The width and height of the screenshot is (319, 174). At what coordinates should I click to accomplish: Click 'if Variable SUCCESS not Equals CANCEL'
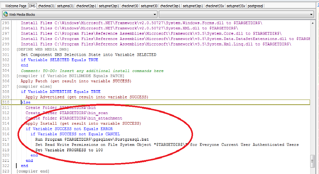coord(75,134)
